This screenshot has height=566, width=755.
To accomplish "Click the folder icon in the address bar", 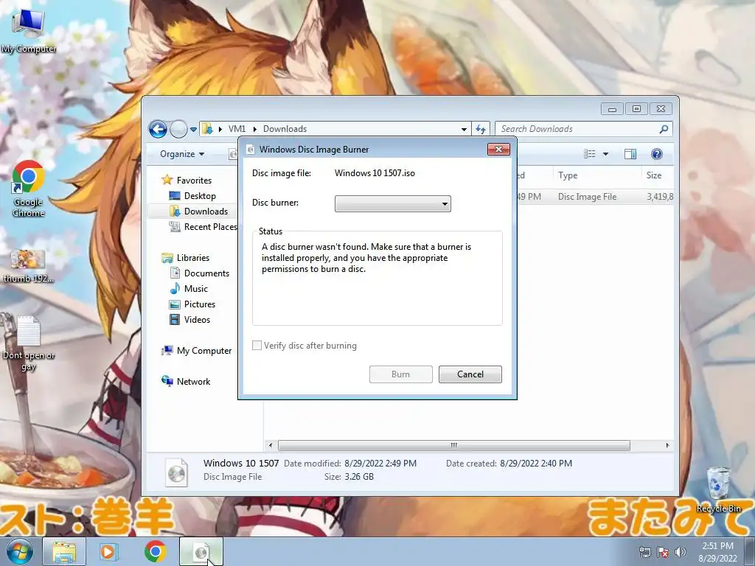I will pyautogui.click(x=207, y=129).
